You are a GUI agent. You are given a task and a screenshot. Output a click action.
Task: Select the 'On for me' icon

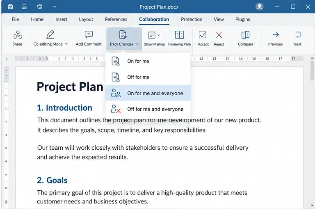116,61
